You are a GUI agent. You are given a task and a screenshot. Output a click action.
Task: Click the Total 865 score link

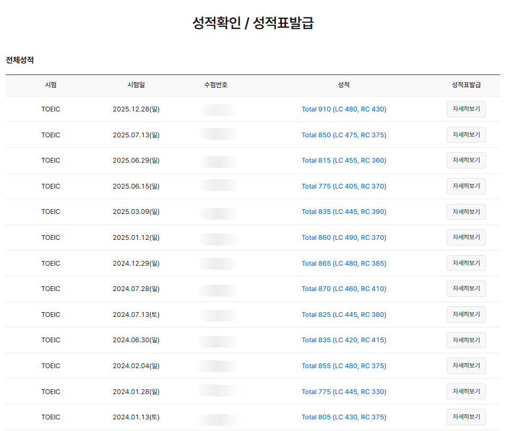[344, 264]
